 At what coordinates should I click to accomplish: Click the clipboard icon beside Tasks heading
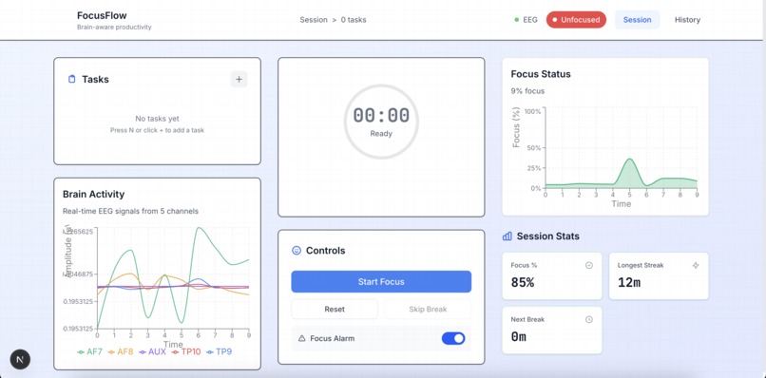pyautogui.click(x=72, y=79)
